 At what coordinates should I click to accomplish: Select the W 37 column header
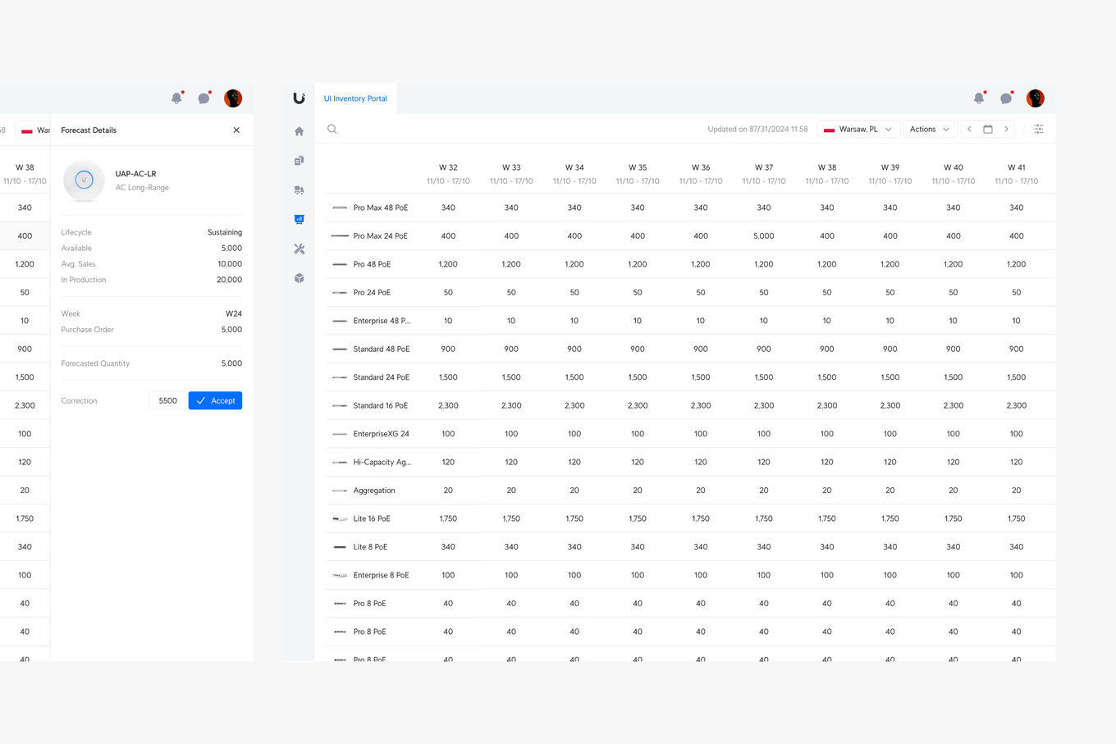click(764, 174)
